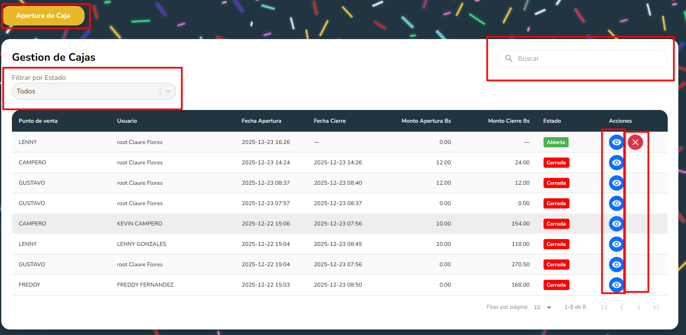Image resolution: width=686 pixels, height=335 pixels.
Task: Click the Apertura de Caja button
Action: coord(43,16)
